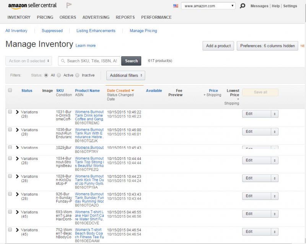Expand variations for 693-WomenT-Lake row
This screenshot has height=244, width=306.
(x=17, y=212)
